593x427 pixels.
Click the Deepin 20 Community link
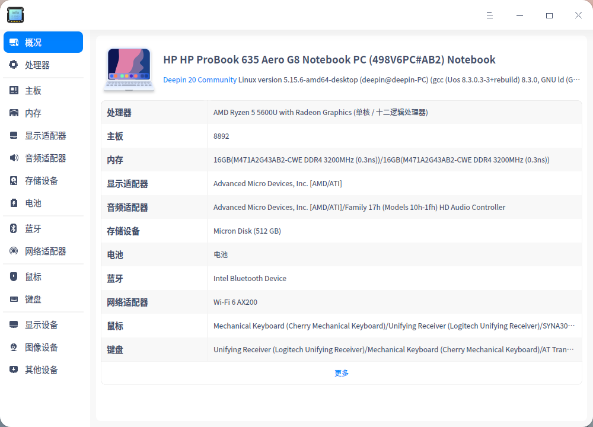pos(200,80)
